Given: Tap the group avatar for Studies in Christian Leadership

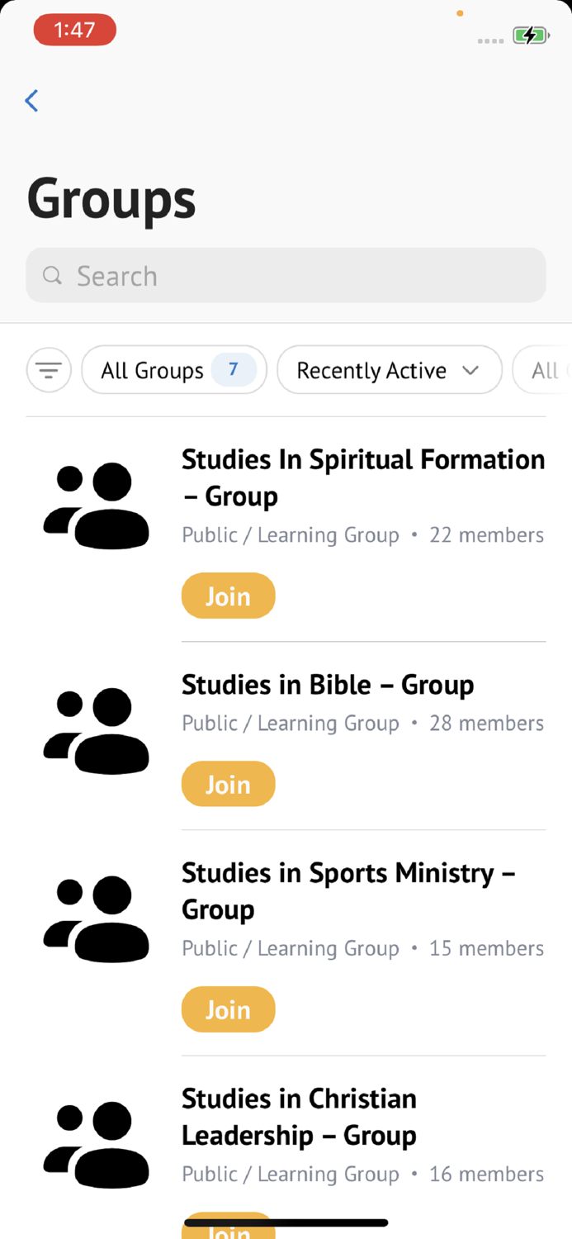Looking at the screenshot, I should (96, 1144).
